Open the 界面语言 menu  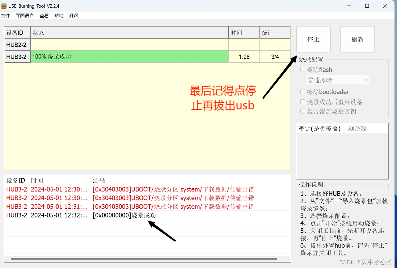click(25, 15)
